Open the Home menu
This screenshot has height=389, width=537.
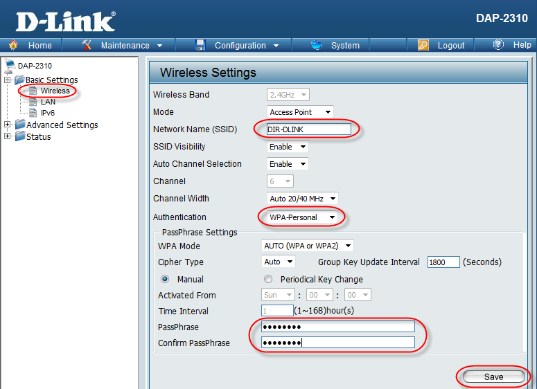tap(39, 45)
